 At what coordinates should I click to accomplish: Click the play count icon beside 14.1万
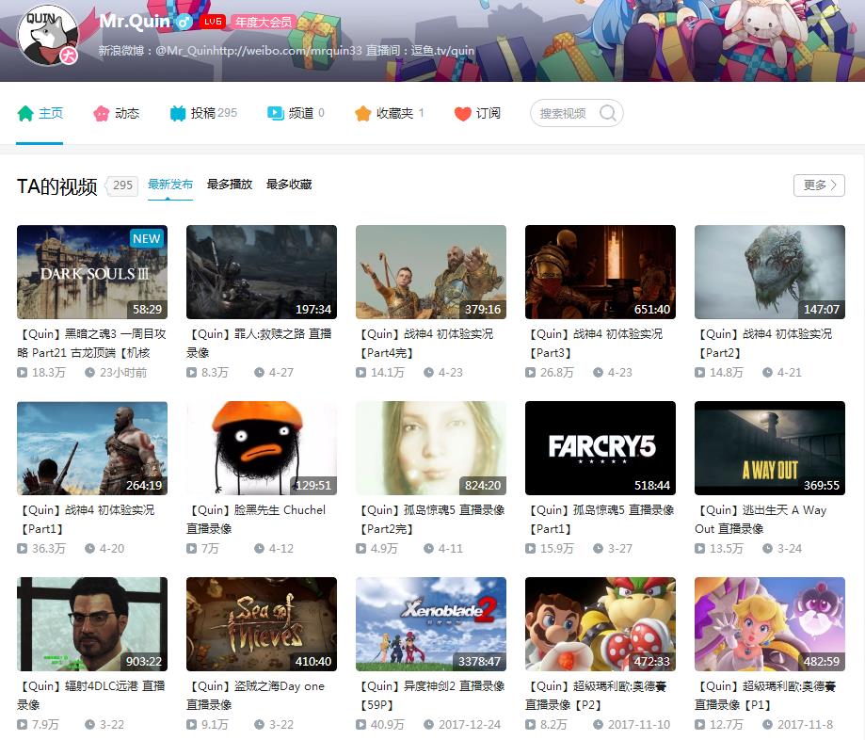click(x=360, y=373)
